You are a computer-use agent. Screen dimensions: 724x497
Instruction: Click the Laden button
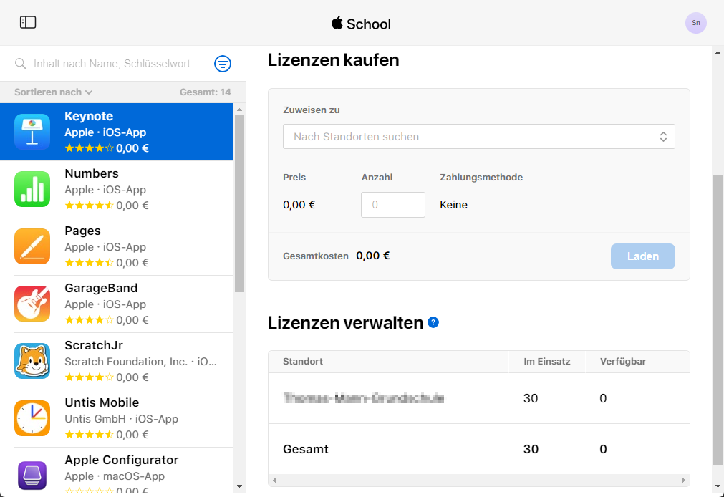pos(643,256)
